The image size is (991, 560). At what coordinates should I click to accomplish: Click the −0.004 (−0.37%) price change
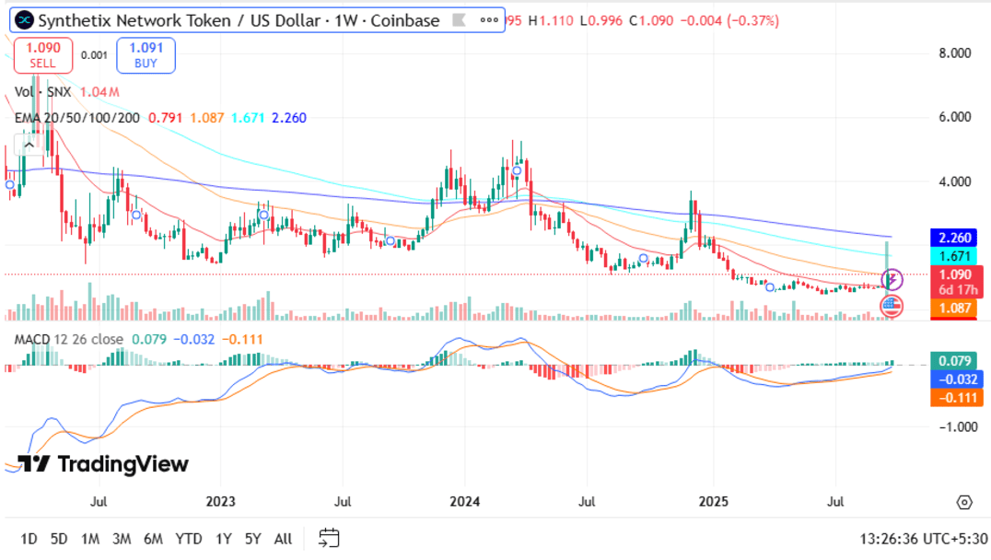[x=729, y=21]
